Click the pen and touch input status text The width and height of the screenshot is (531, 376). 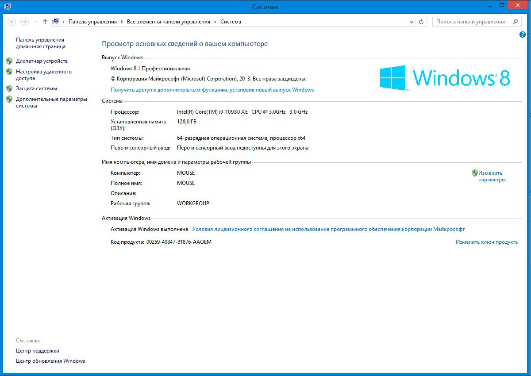pos(242,148)
